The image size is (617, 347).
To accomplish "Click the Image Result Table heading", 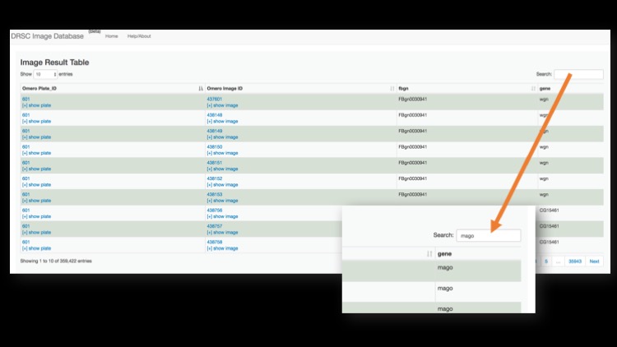I will [54, 62].
